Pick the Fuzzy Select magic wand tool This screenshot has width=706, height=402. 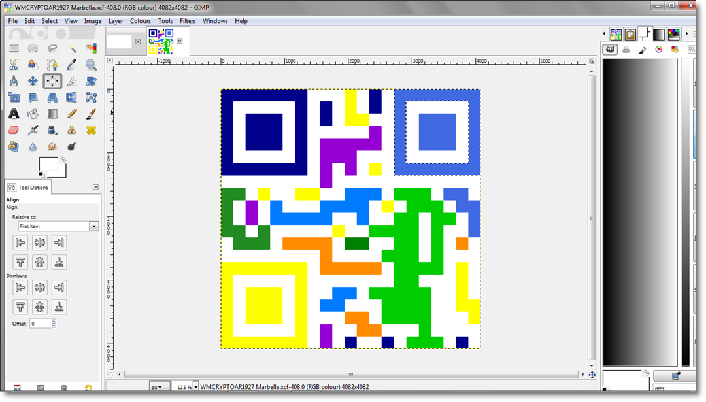coord(72,48)
